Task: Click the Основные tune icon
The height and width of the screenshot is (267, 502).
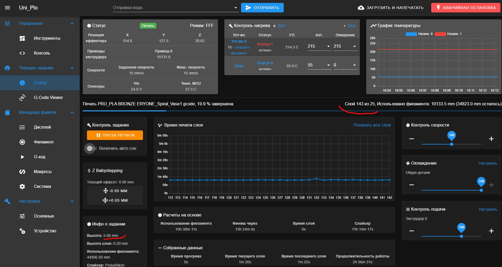Action: coord(22,216)
